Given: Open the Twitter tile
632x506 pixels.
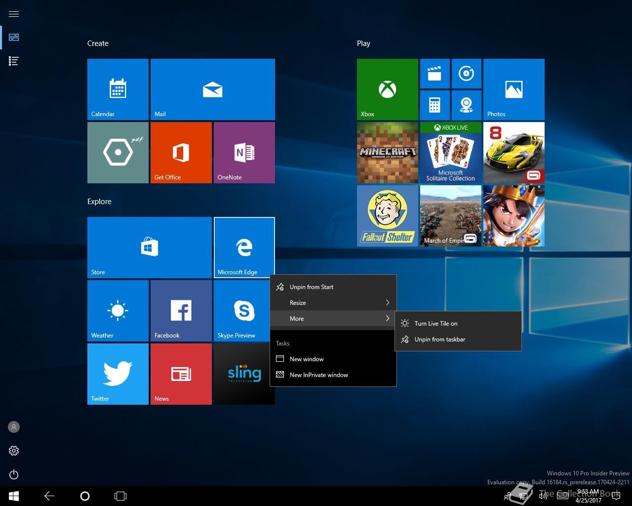Looking at the screenshot, I should [118, 374].
